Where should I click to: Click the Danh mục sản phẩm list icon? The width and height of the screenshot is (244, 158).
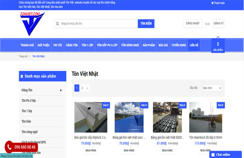(x=22, y=76)
